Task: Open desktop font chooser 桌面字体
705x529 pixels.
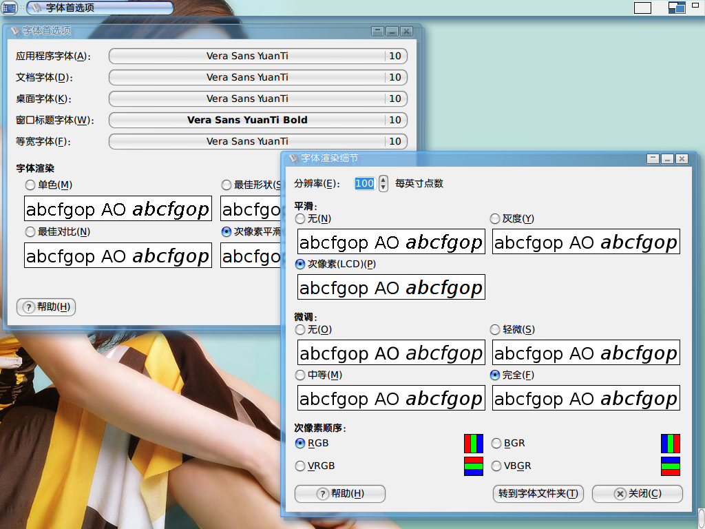Action: [x=258, y=98]
